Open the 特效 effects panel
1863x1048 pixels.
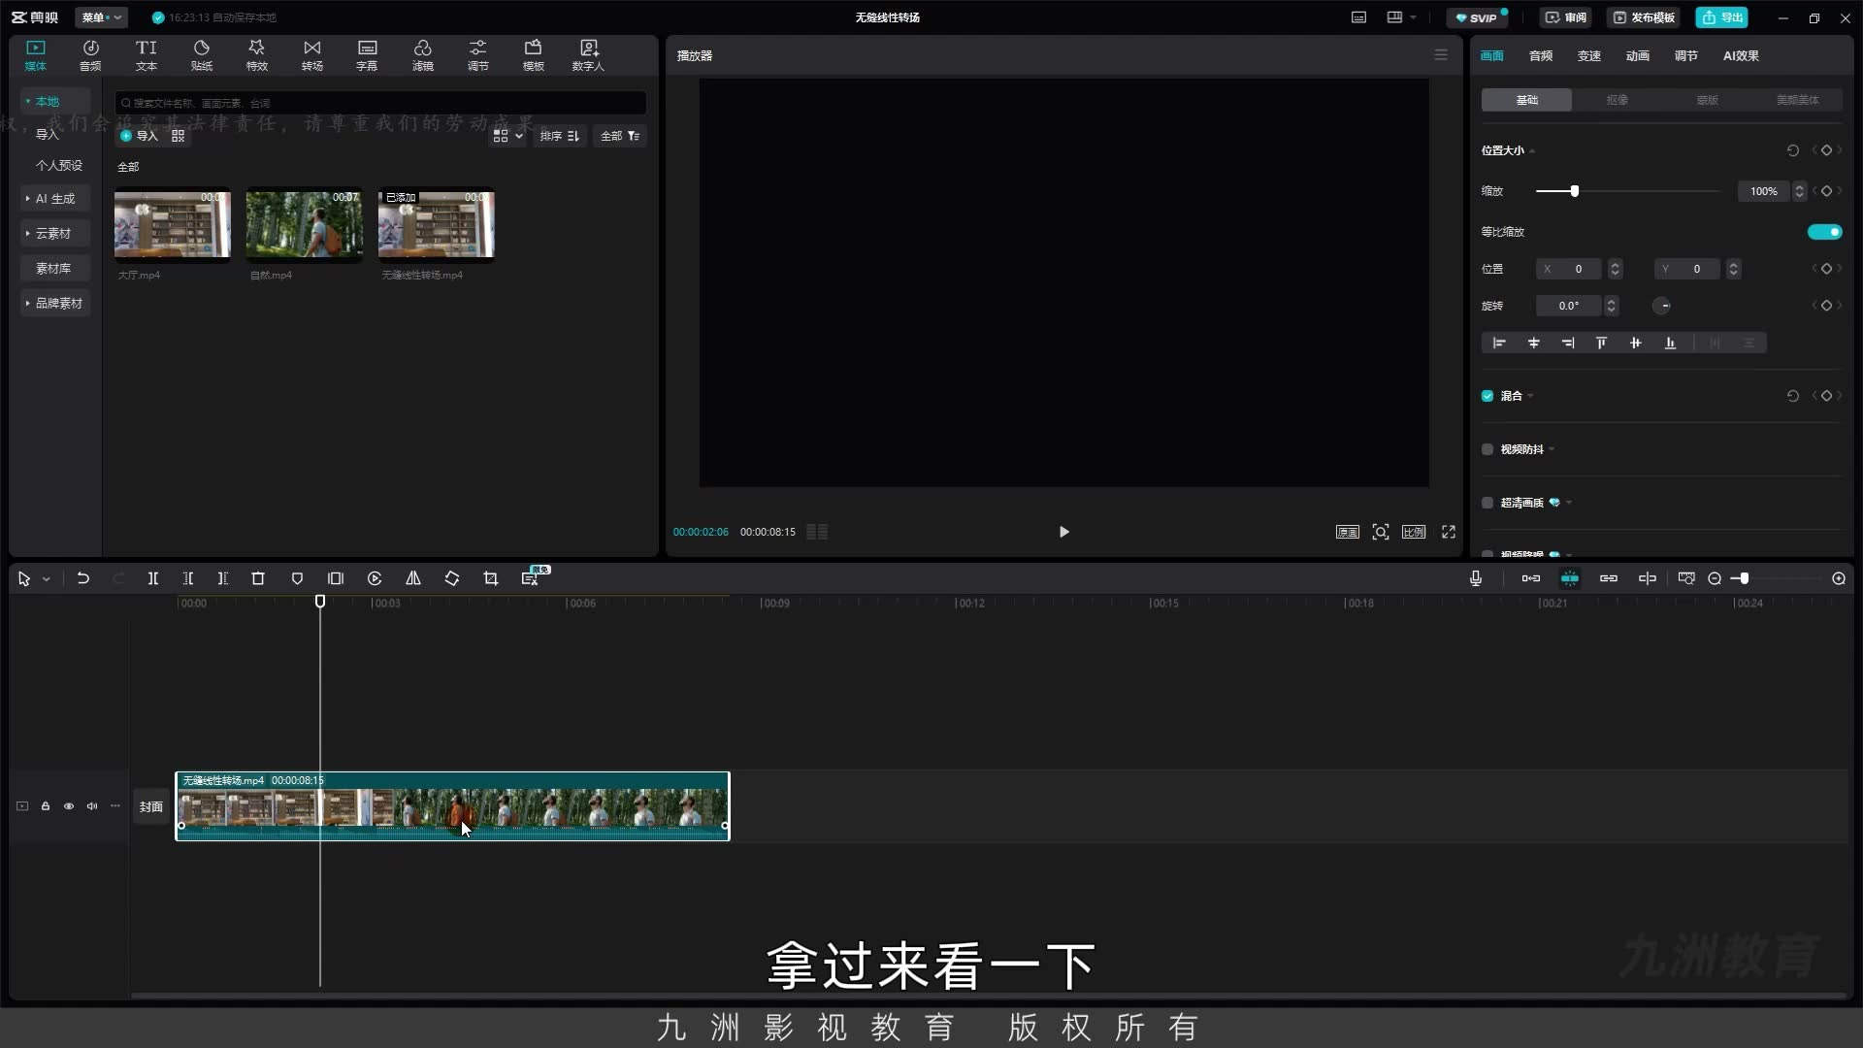(257, 55)
